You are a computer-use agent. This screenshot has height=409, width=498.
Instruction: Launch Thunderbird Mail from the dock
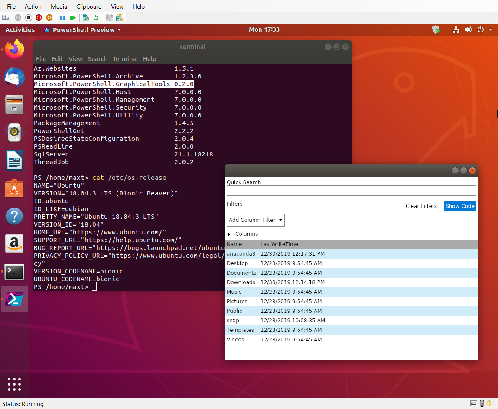pos(14,77)
